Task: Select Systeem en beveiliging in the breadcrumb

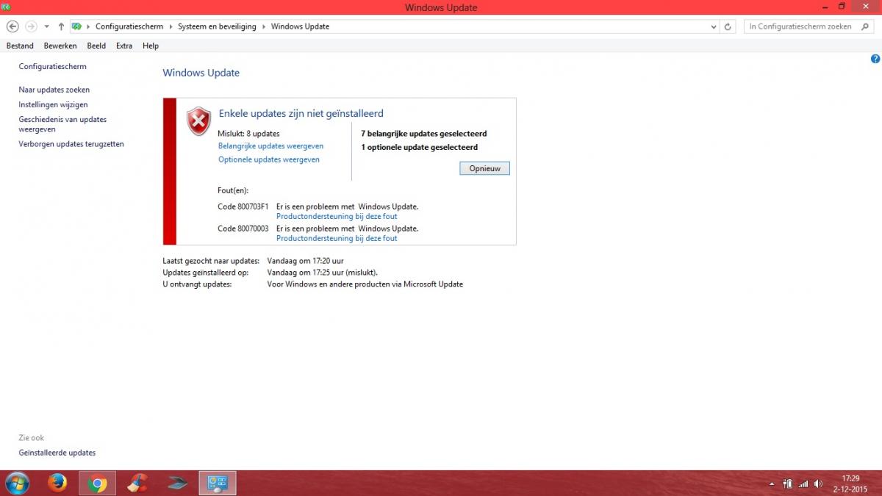Action: [217, 26]
